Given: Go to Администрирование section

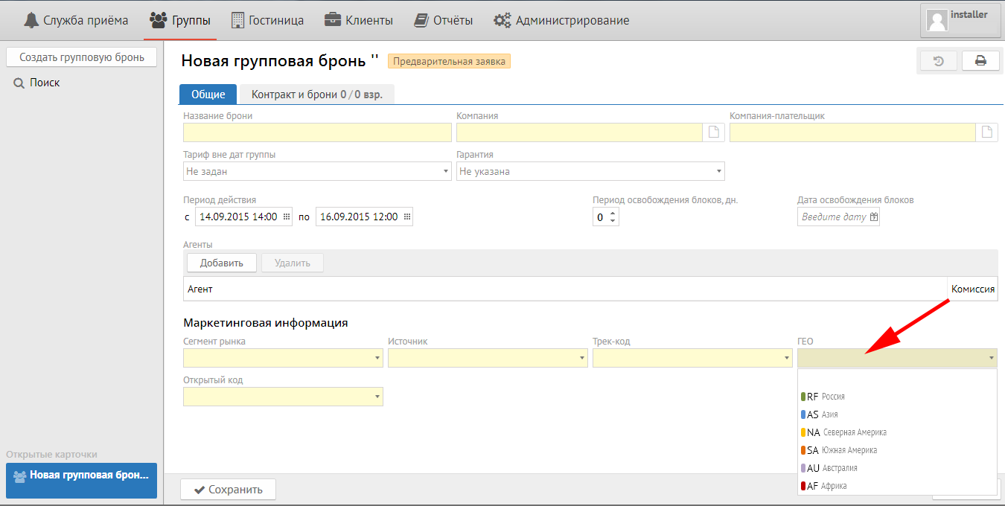Looking at the screenshot, I should tap(561, 20).
